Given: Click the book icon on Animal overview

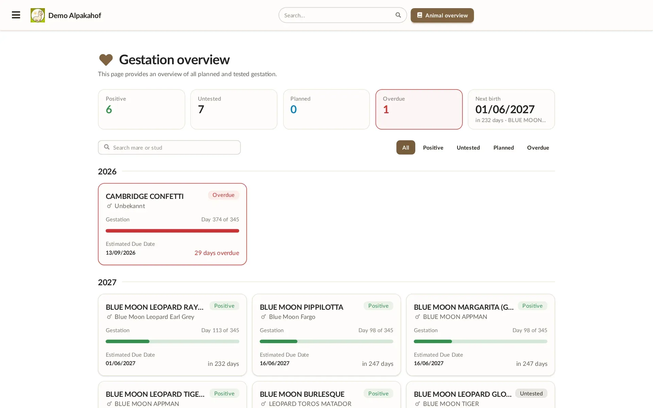Looking at the screenshot, I should coord(420,15).
